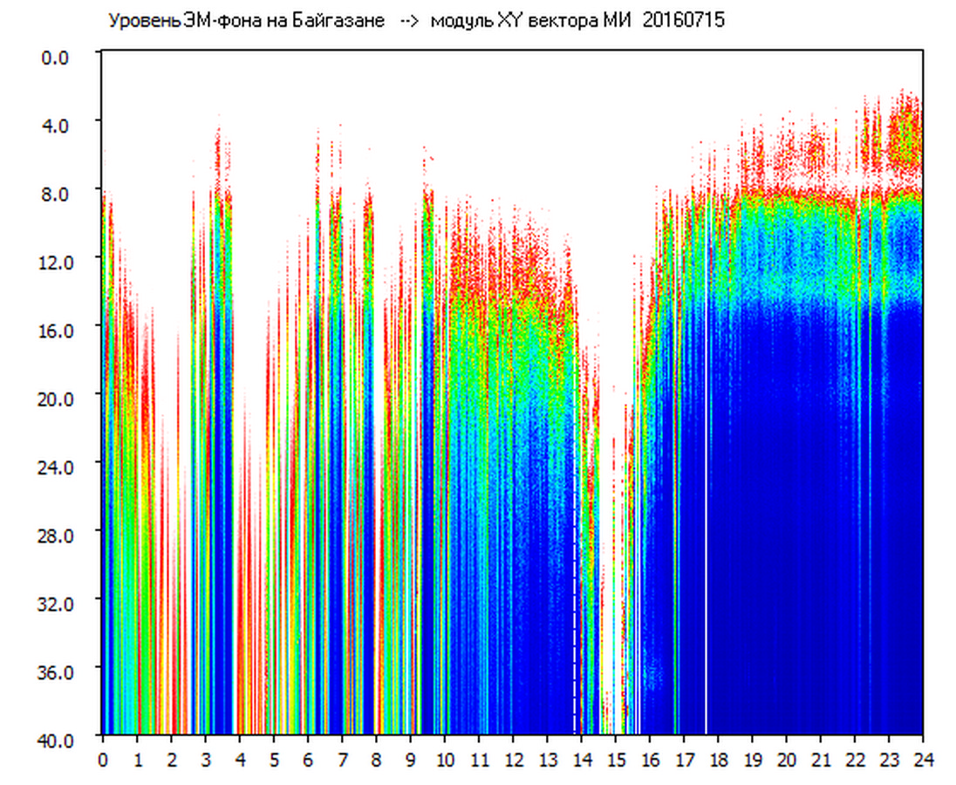Select hour 12 on the x-axis

tap(513, 760)
